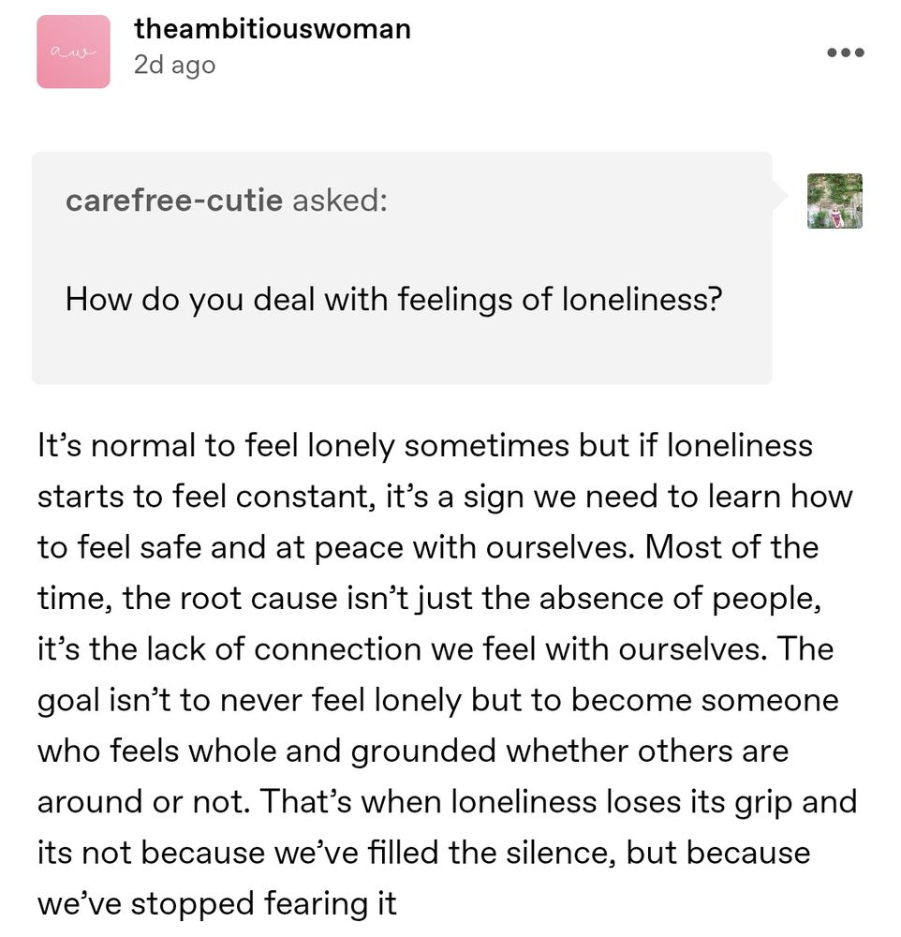Open carefree-cutie's blog link
Viewport: 901px width, 937px height.
click(174, 200)
